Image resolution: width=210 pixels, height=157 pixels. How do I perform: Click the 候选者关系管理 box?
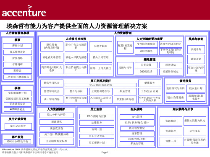tap(52, 57)
